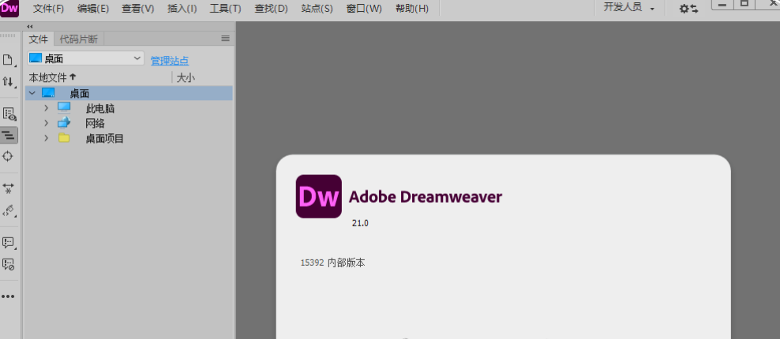Toggle the indented lines files panel icon

[9, 135]
